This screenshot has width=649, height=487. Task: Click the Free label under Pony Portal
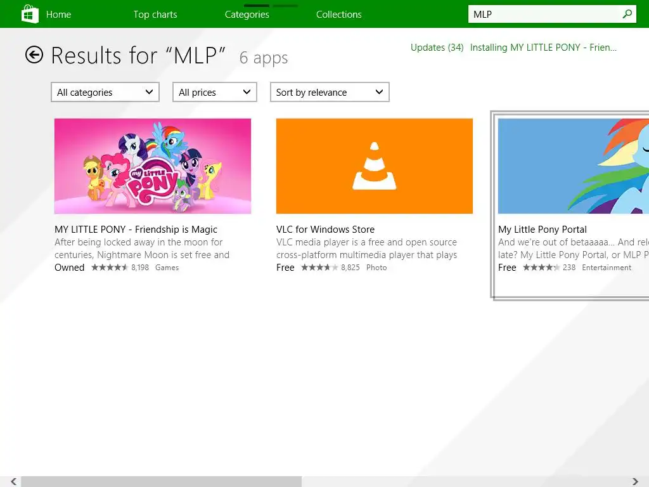(x=507, y=268)
